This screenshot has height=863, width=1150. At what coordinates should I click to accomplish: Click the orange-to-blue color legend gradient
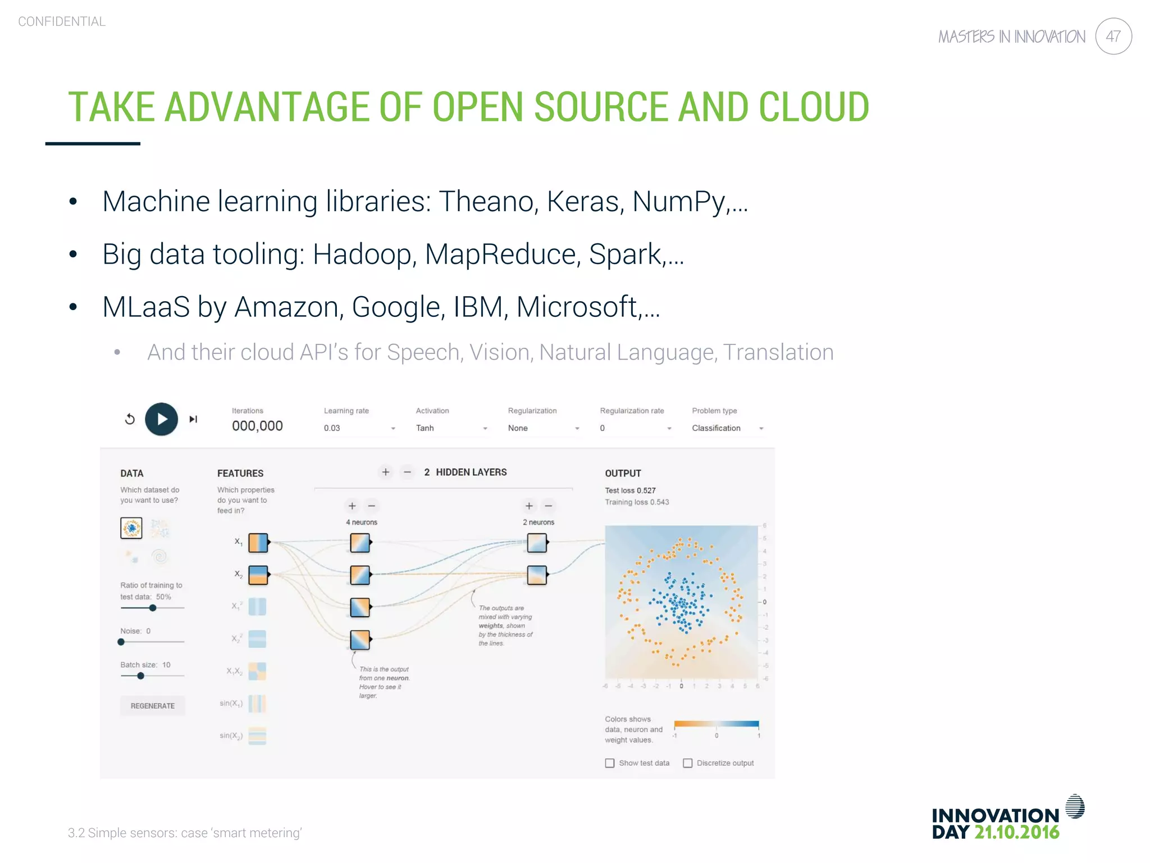click(717, 724)
